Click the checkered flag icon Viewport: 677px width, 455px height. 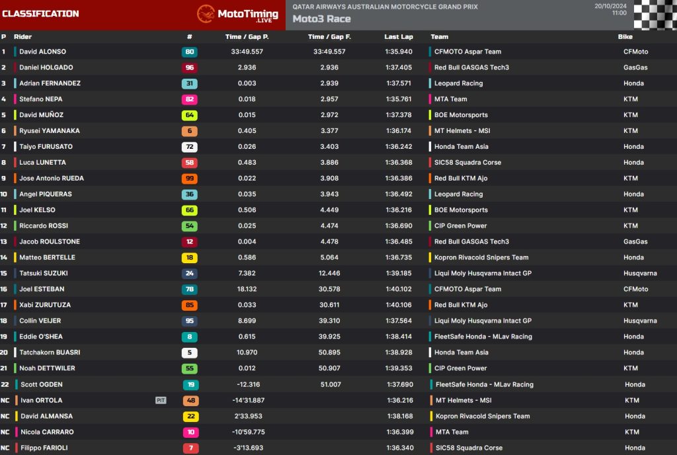655,15
